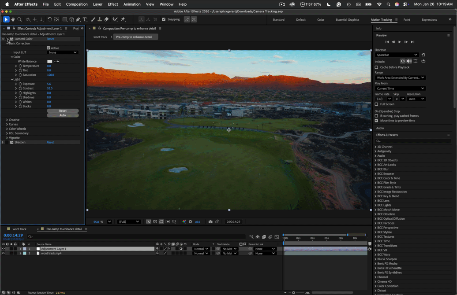Click the White Balance eyedropper
The height and width of the screenshot is (295, 457).
tap(56, 61)
